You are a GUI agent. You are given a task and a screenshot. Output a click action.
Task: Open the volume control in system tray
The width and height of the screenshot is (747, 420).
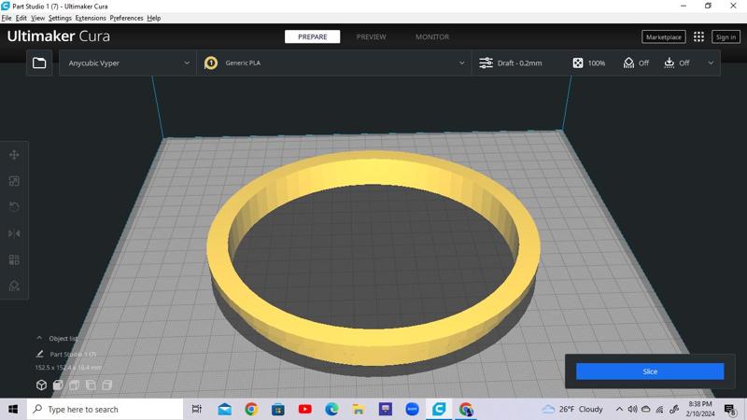pyautogui.click(x=632, y=409)
